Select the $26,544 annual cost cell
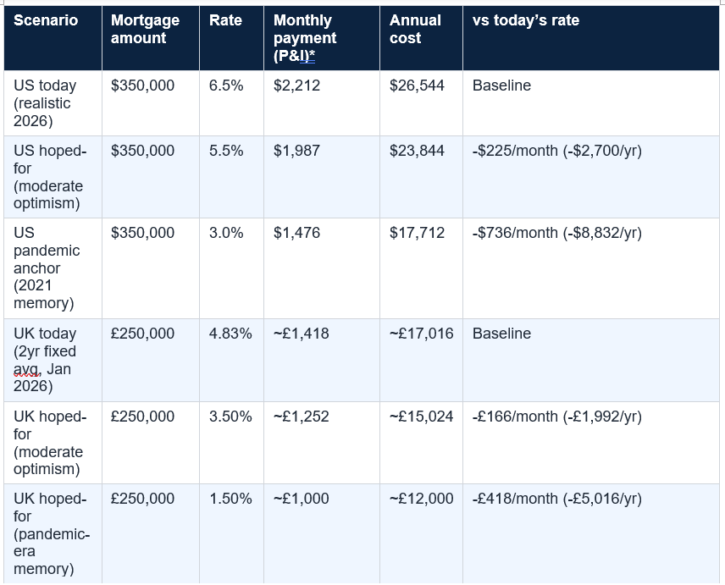The height and width of the screenshot is (585, 725). tap(421, 103)
